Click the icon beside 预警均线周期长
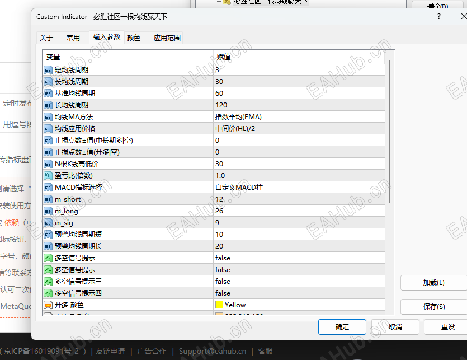The width and height of the screenshot is (467, 360). [48, 246]
